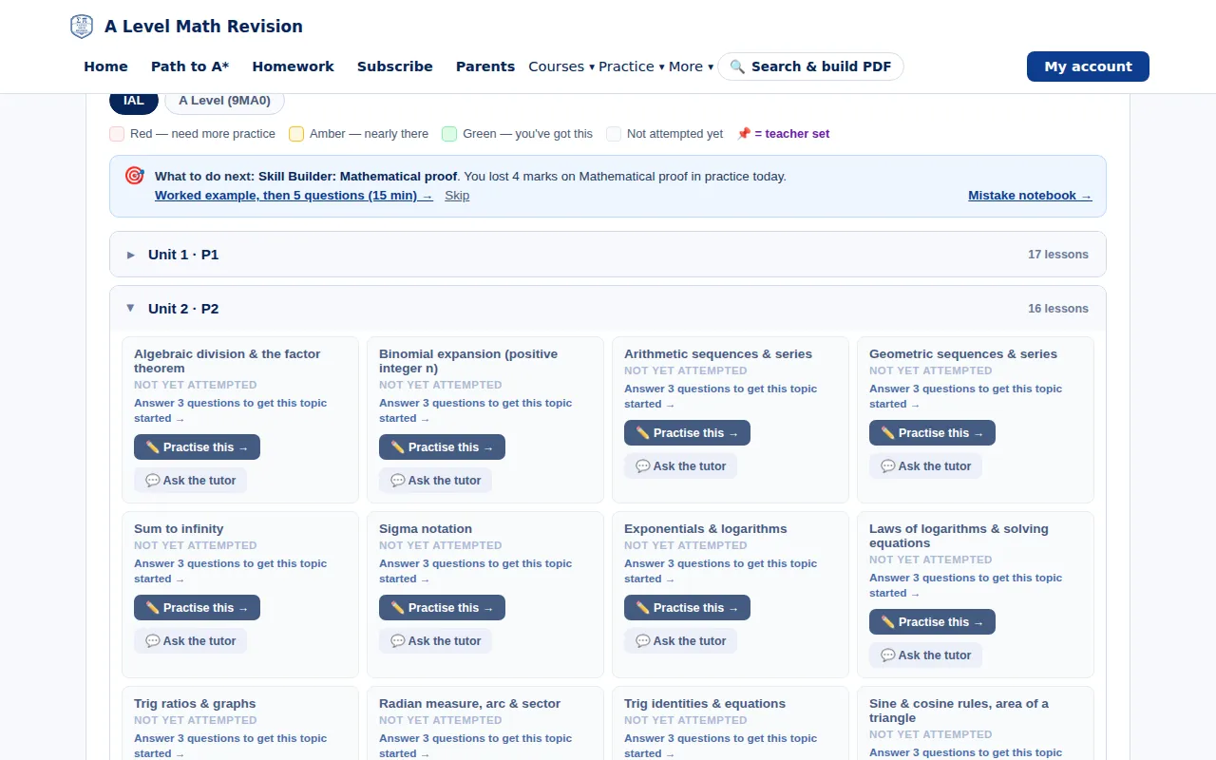Click Answer 3 questions link under Binomial expansion
This screenshot has width=1216, height=760.
pos(475,410)
